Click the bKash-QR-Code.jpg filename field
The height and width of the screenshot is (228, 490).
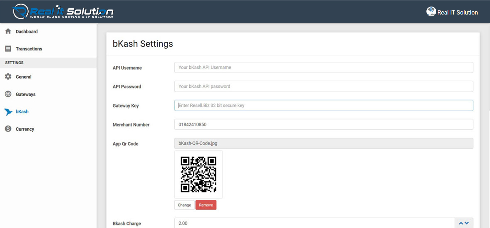click(x=323, y=143)
